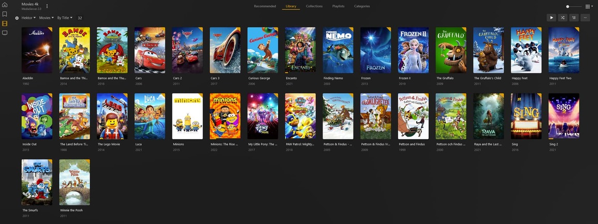Click the Happy Feet title link
The height and width of the screenshot is (224, 598).
click(x=519, y=78)
